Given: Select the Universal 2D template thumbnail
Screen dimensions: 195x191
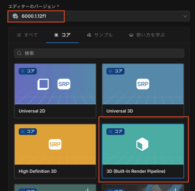Looking at the screenshot, I should coord(55,84).
